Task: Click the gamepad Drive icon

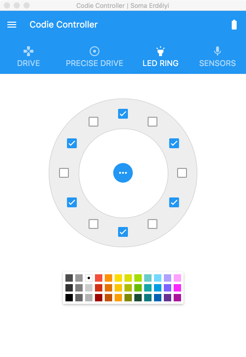Action: tap(29, 51)
